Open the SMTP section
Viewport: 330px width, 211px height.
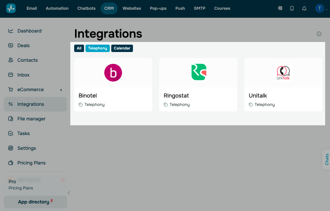click(199, 9)
